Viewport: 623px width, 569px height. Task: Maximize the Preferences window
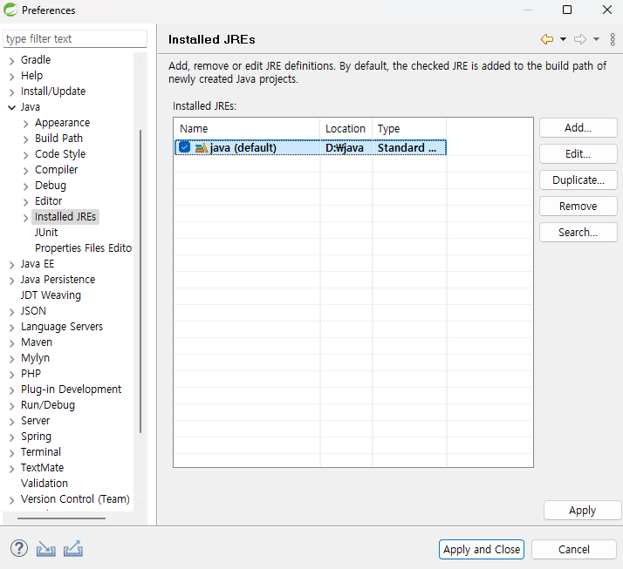[x=567, y=10]
